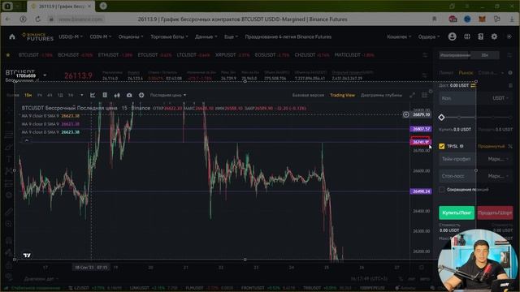Select the Лимит order tab
This screenshot has width=520, height=292.
446,72
